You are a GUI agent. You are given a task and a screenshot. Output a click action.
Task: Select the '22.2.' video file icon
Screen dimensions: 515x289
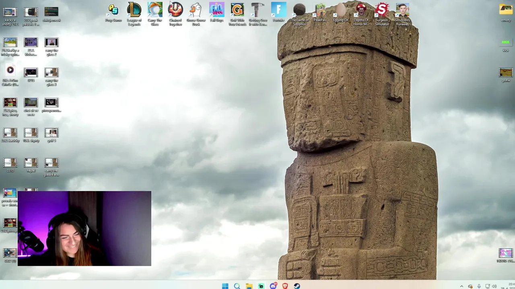pos(31,47)
